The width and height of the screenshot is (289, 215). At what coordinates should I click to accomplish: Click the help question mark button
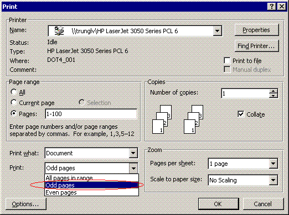272,7
